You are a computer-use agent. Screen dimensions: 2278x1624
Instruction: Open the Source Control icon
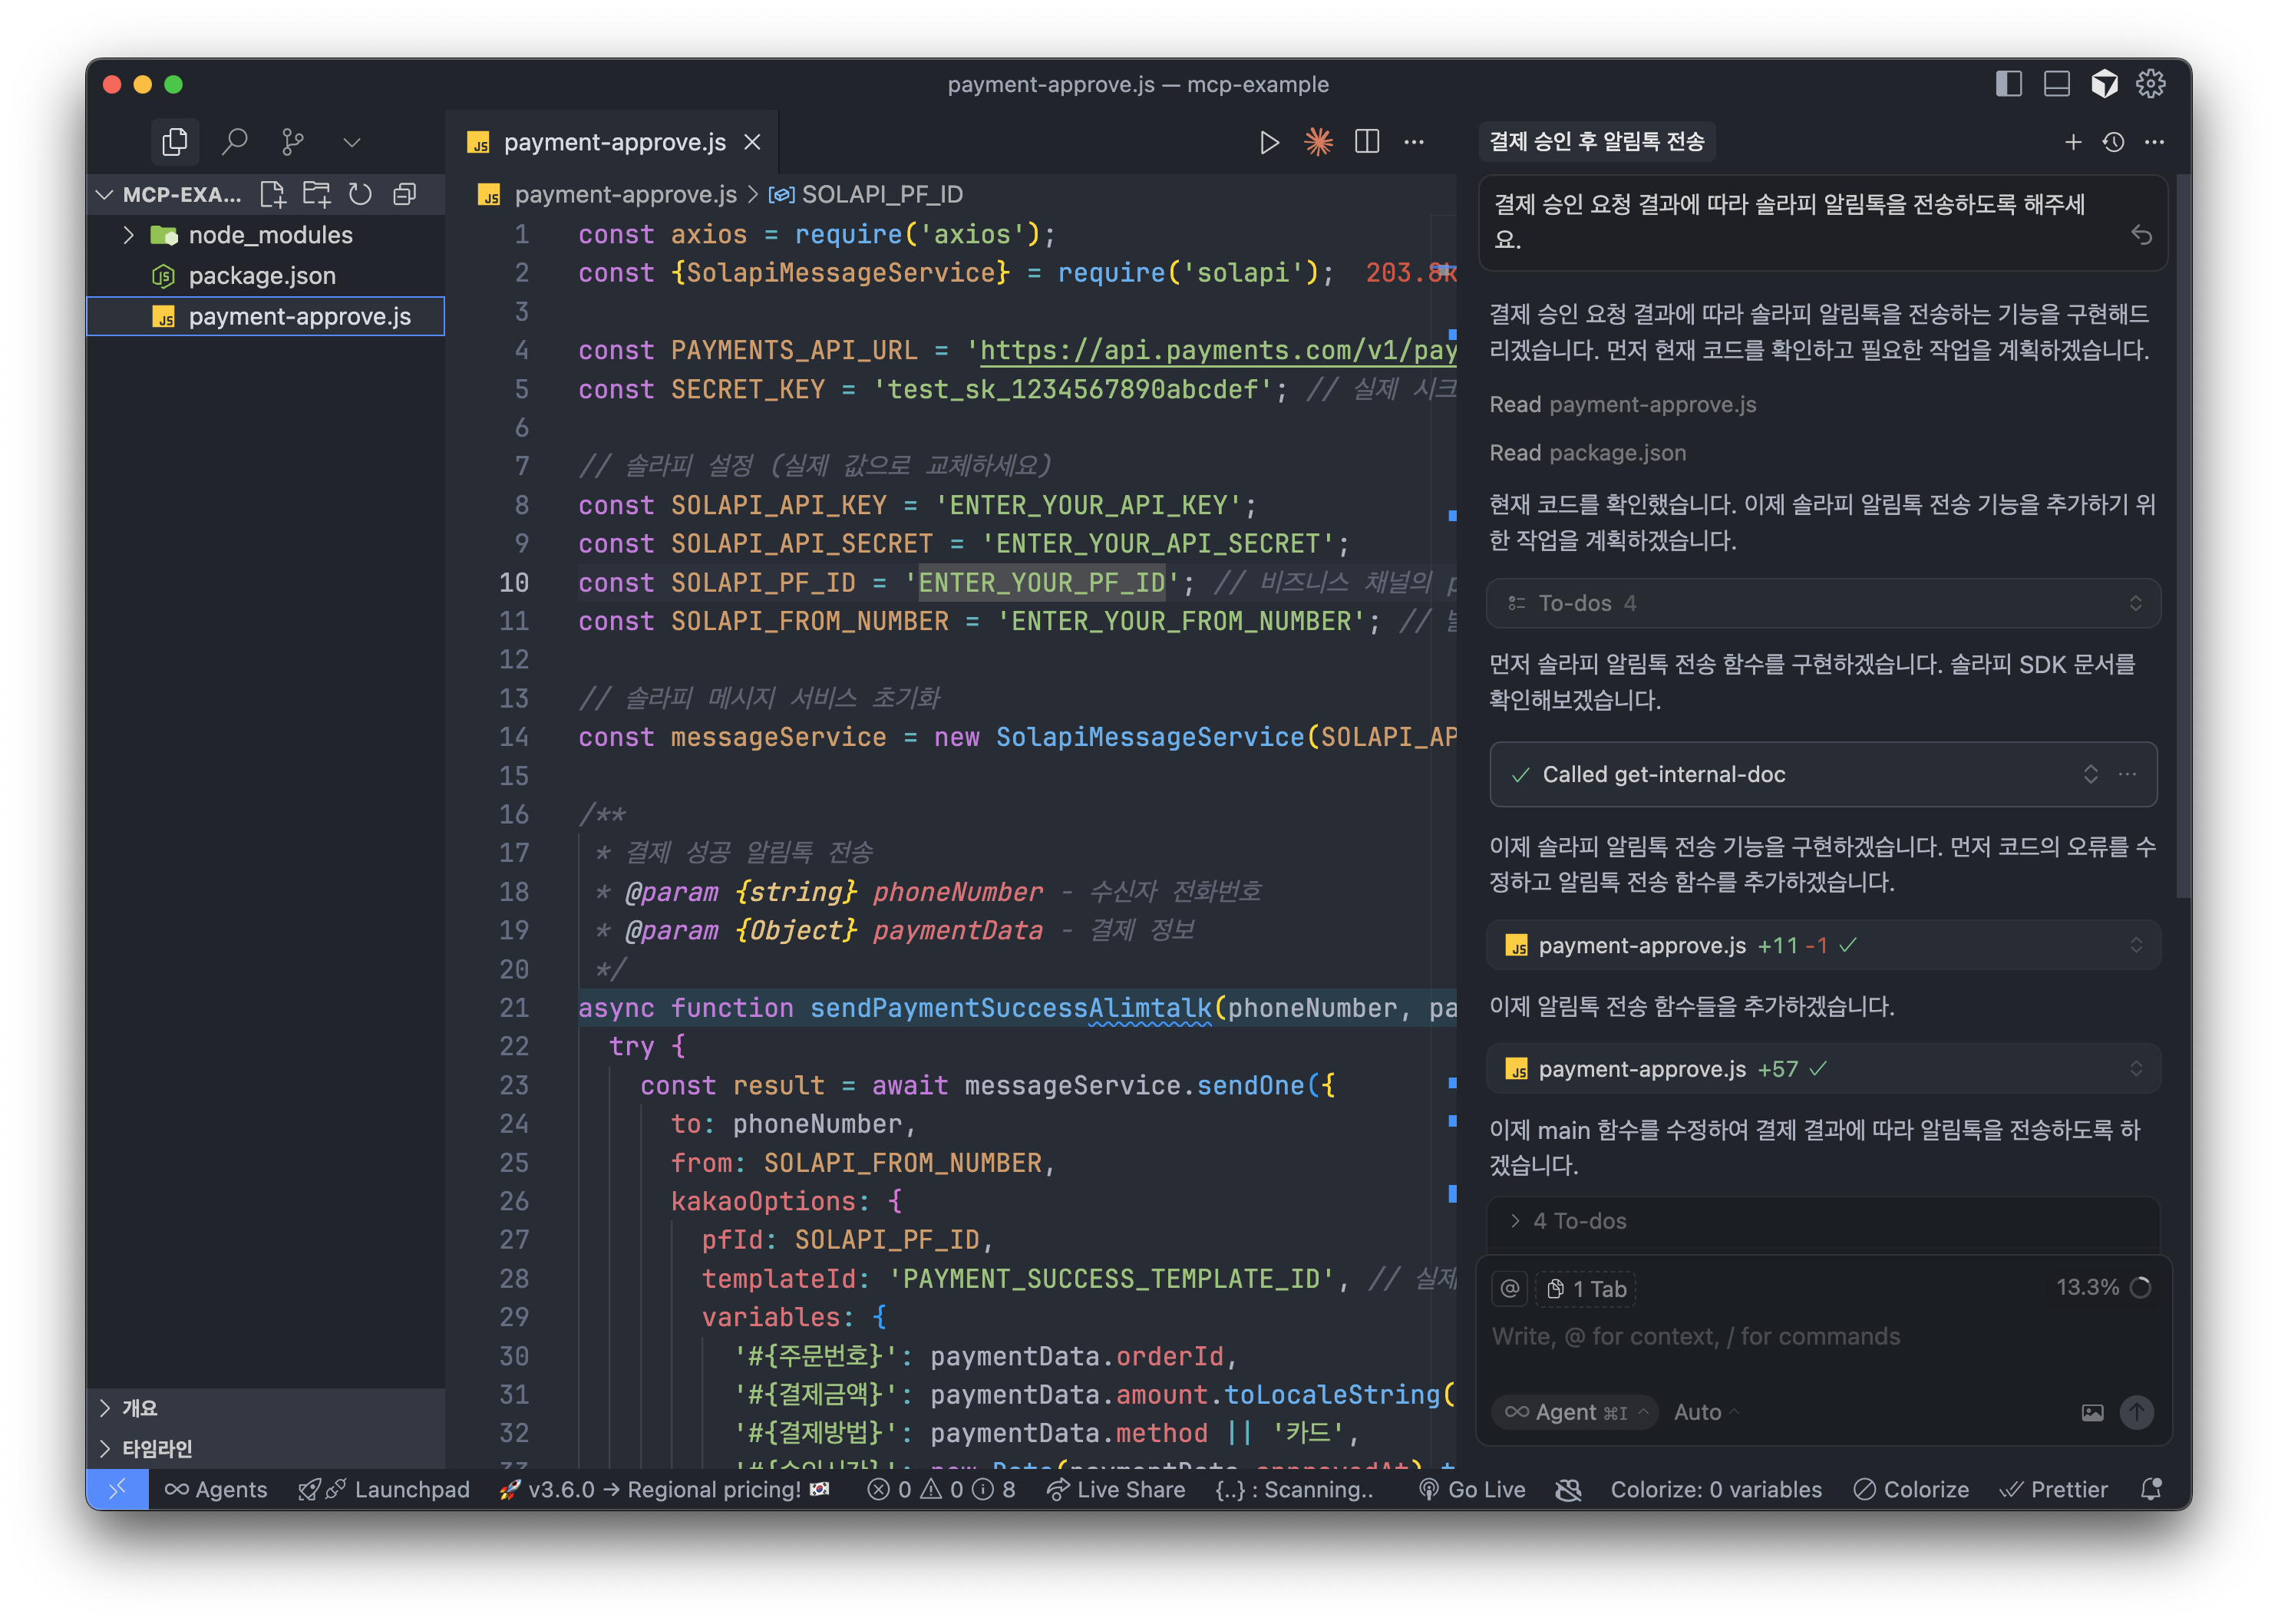pos(293,142)
